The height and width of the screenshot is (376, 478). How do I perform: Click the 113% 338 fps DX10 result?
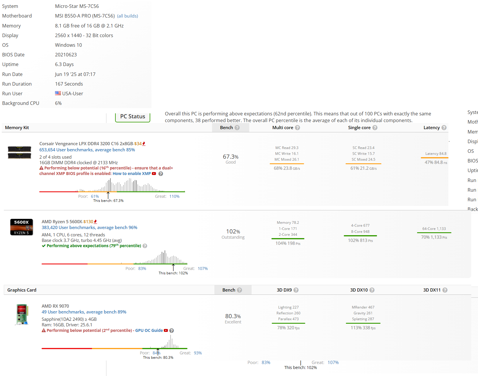click(363, 328)
